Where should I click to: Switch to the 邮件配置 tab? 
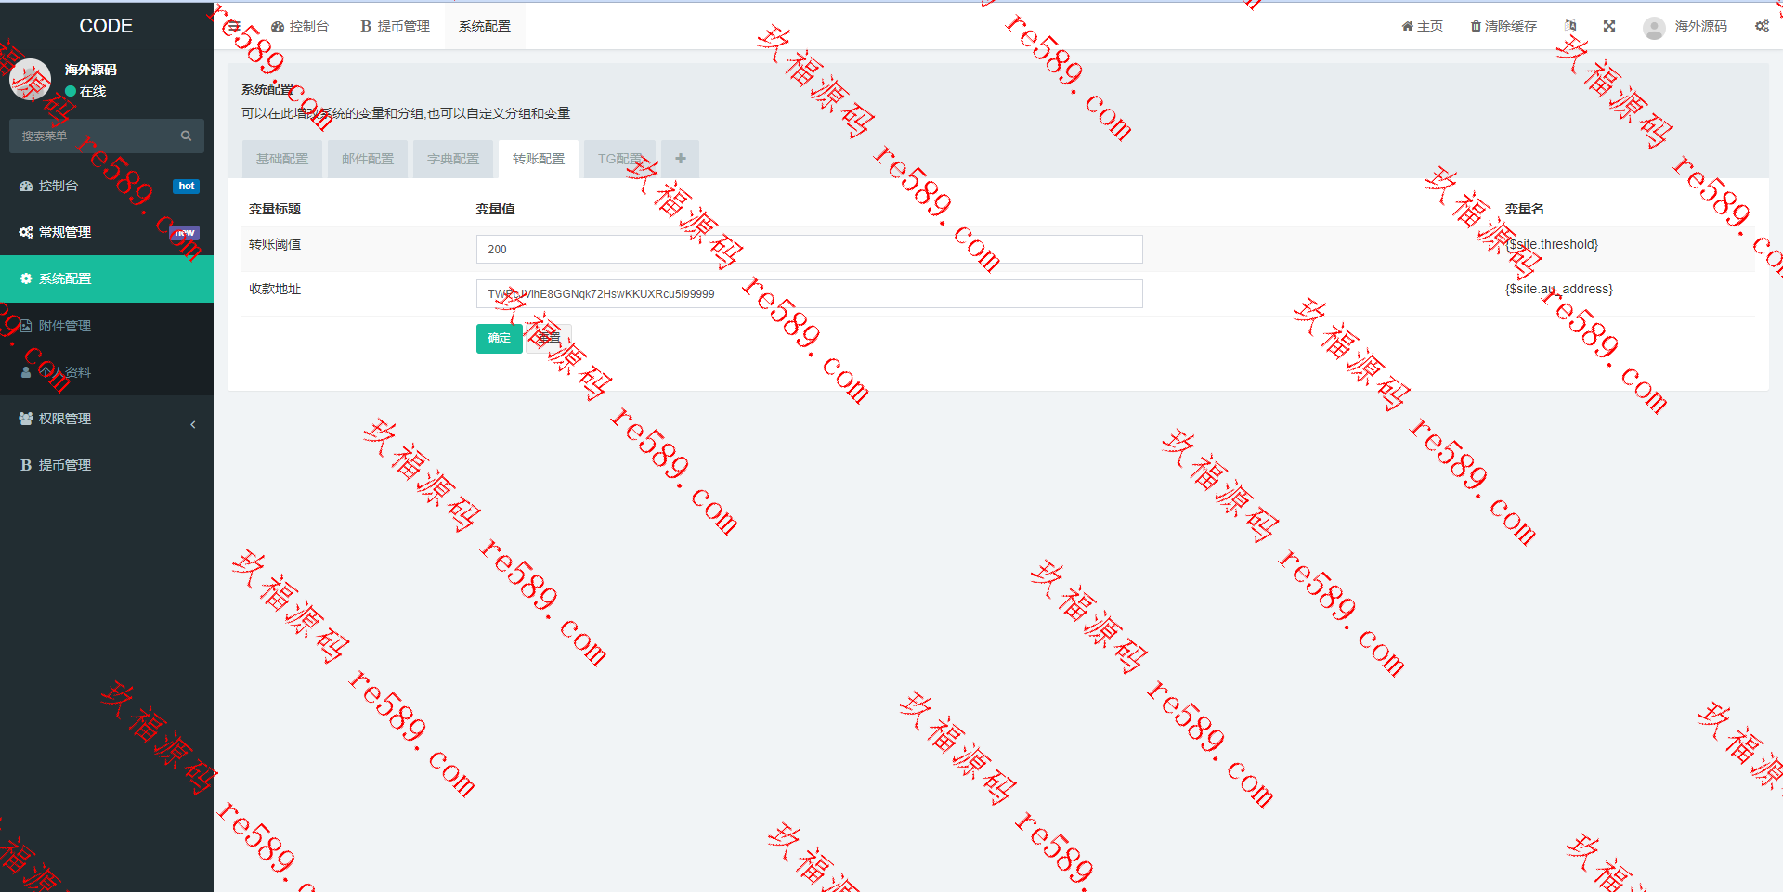[x=368, y=159]
